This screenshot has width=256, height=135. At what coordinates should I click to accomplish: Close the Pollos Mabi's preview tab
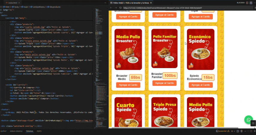(x=151, y=3)
